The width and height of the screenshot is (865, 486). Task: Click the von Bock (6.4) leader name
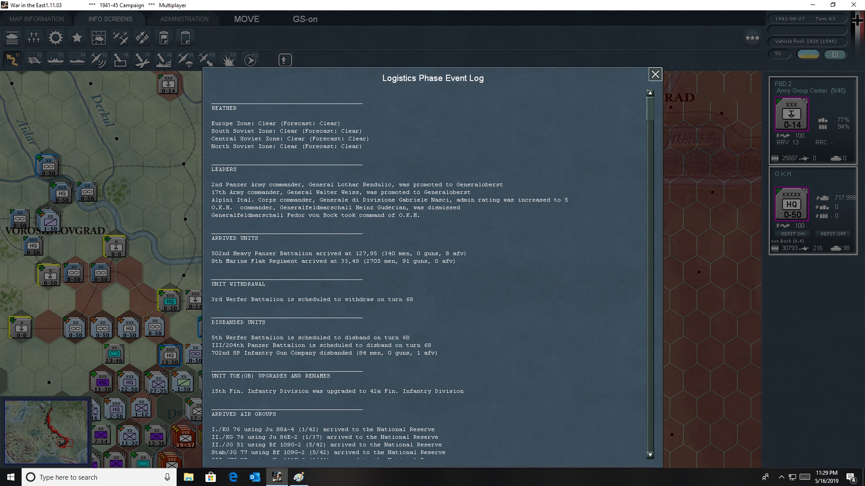coord(788,241)
